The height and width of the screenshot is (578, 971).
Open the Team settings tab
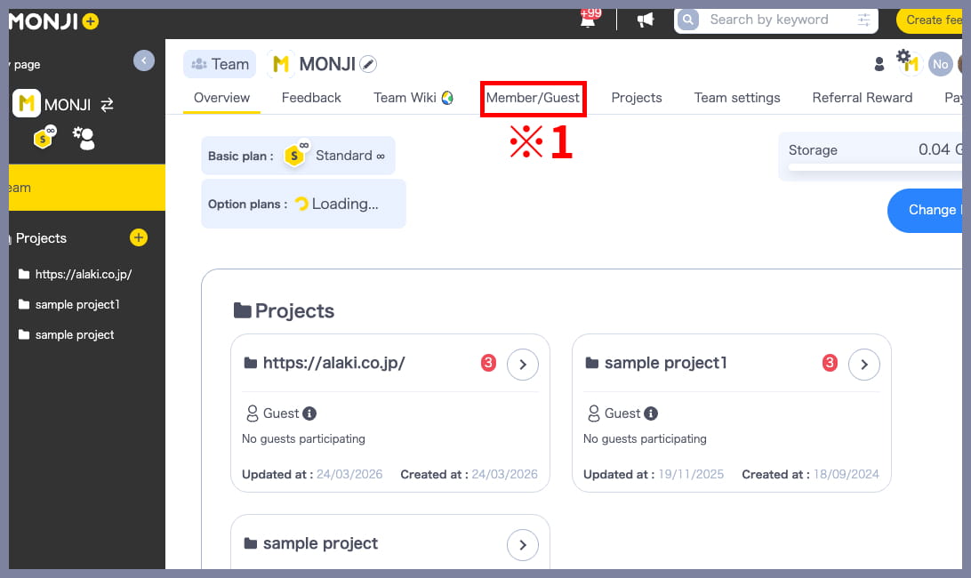[737, 98]
